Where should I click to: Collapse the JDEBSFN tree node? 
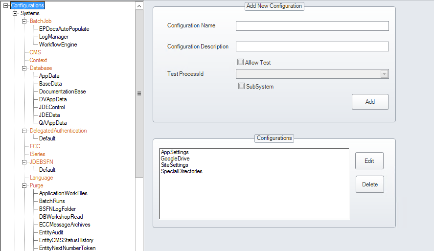tap(24, 162)
